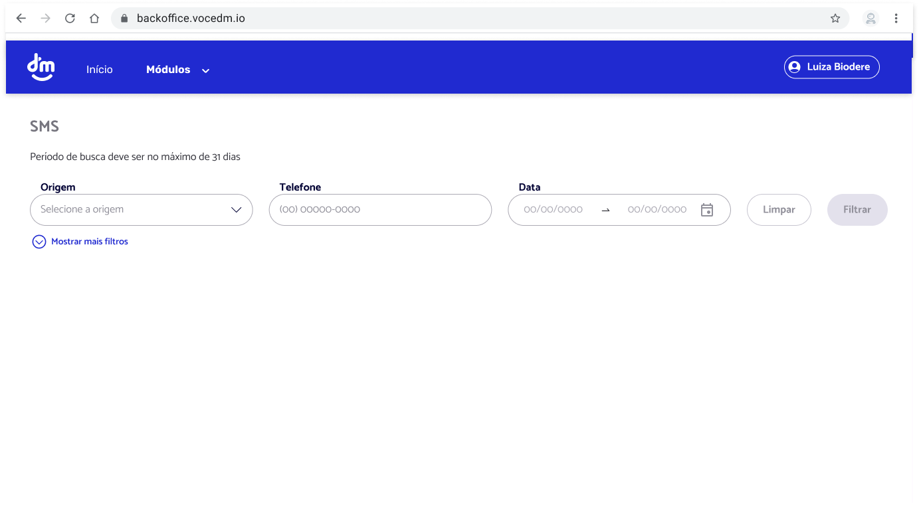Click the dm logo in the navigation bar
919x510 pixels.
pos(41,66)
